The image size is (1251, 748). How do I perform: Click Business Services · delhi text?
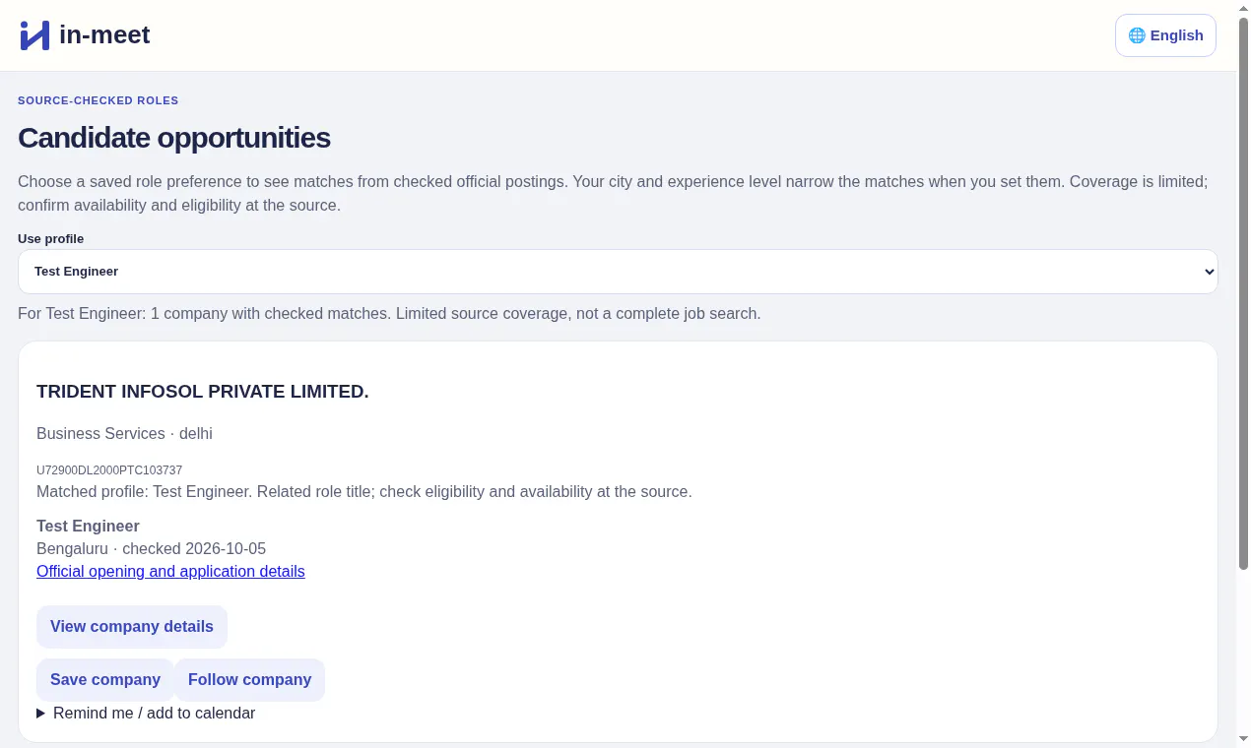coord(124,434)
